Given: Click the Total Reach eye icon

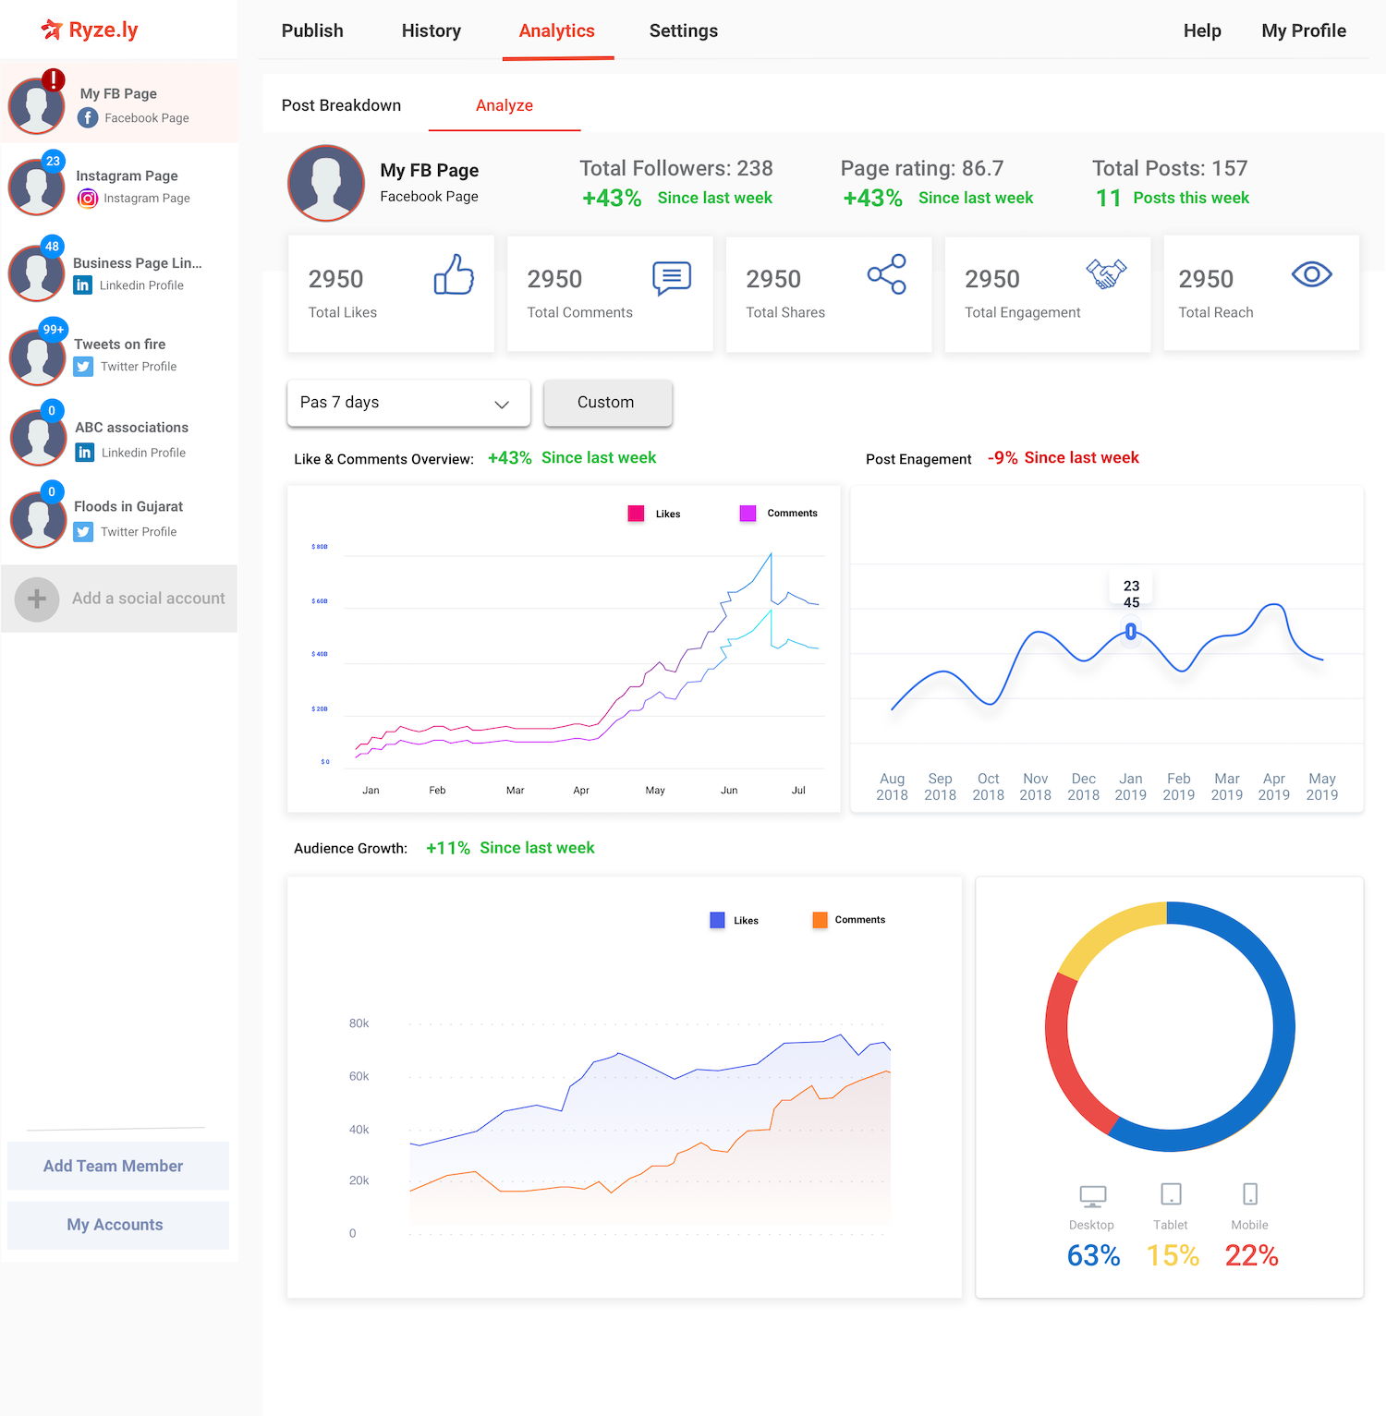Looking at the screenshot, I should coord(1311,274).
